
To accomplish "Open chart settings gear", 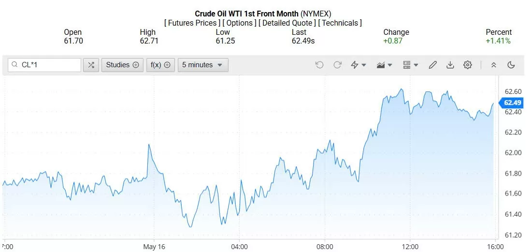I will pos(468,65).
